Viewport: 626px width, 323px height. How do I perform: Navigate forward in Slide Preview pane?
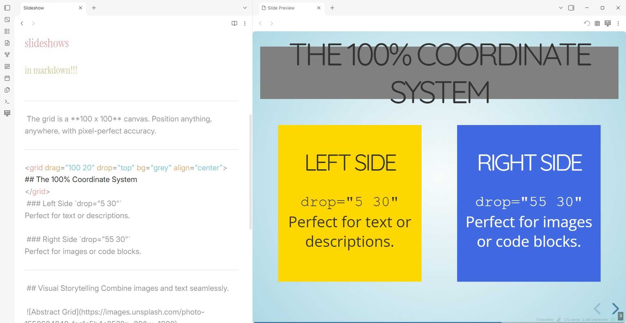click(x=272, y=23)
